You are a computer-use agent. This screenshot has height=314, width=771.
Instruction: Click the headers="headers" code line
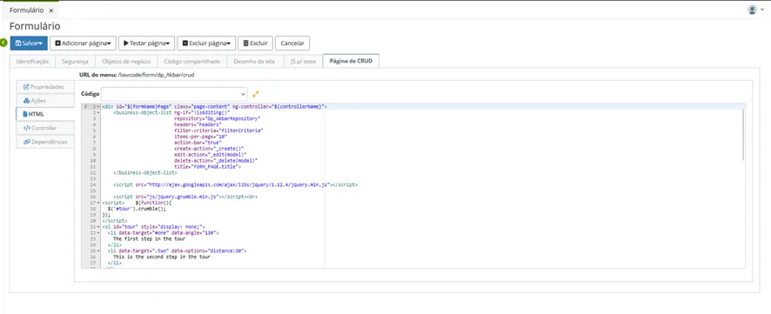click(198, 124)
